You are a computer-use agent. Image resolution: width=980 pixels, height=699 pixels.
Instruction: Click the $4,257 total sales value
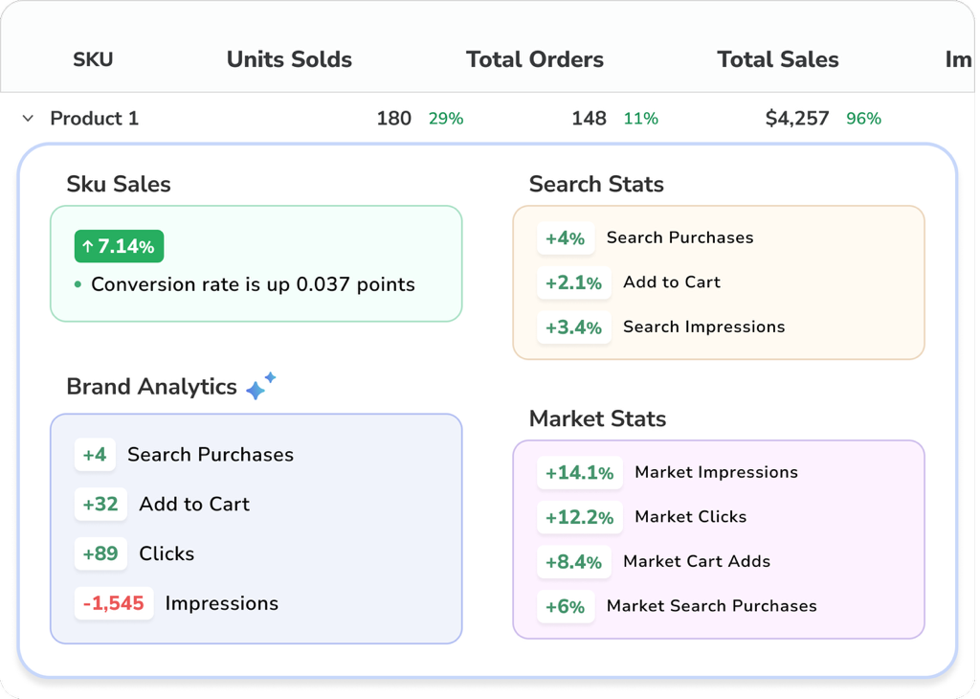tap(797, 118)
